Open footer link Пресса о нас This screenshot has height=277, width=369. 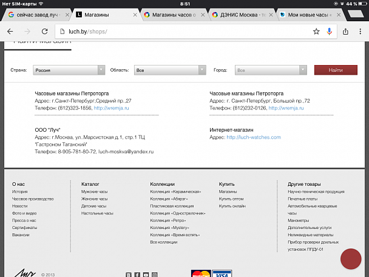(x=24, y=221)
